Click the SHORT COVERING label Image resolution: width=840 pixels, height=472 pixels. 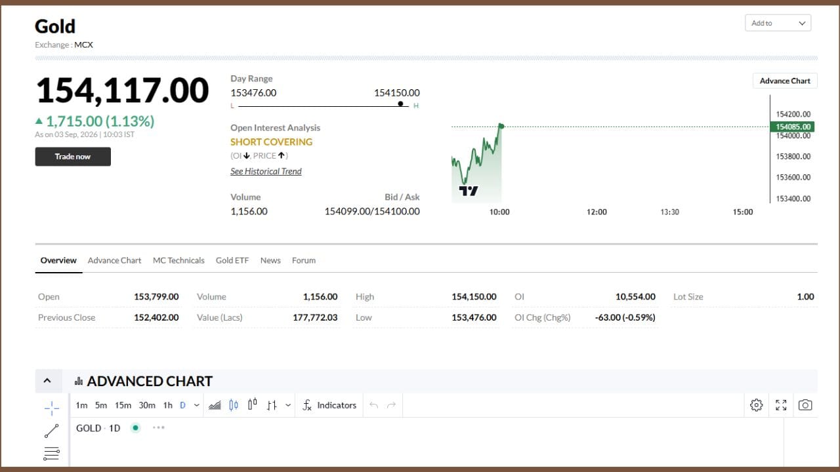(x=271, y=142)
